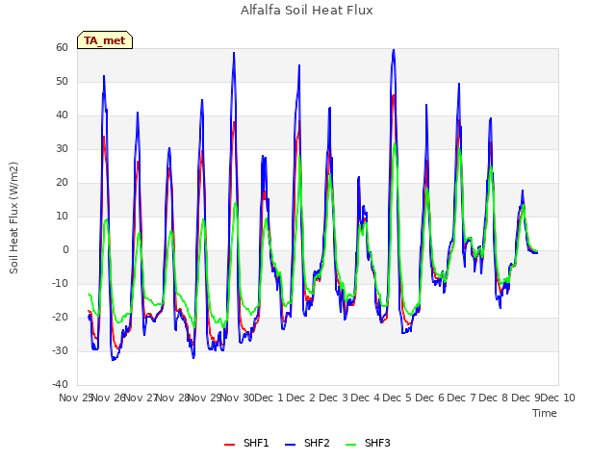
Task: Click the Time axis label
Action: [x=544, y=413]
